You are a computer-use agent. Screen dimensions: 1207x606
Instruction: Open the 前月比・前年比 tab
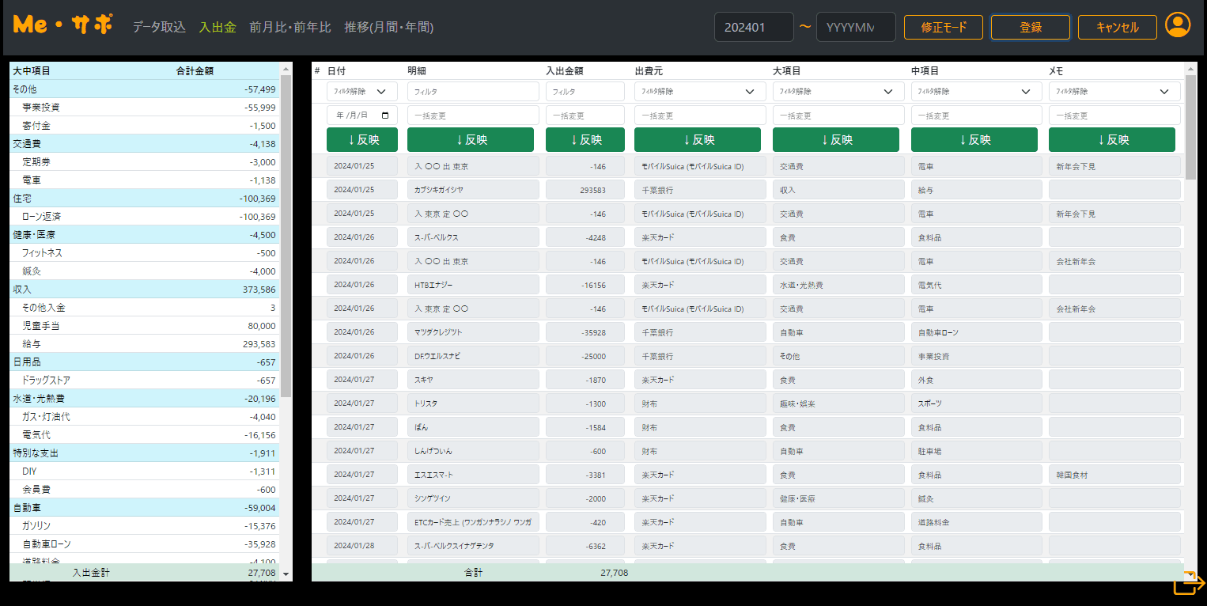pos(289,27)
